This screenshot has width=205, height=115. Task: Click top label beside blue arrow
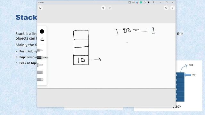pos(193,74)
